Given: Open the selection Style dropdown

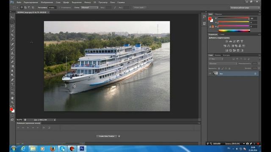Looking at the screenshot, I should tap(89, 8).
